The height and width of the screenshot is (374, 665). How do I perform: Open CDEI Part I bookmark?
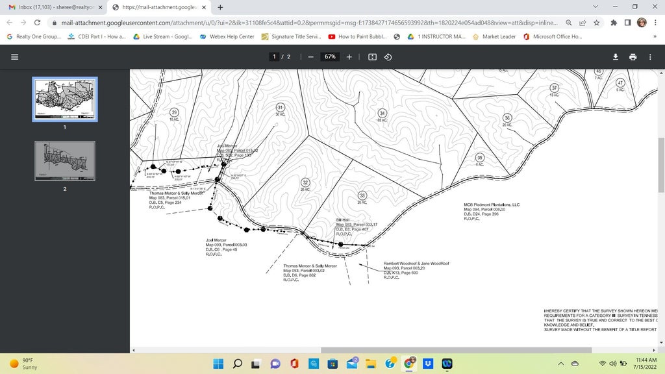97,36
